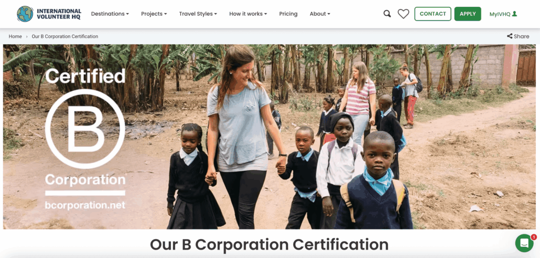Click the bcorporation.net text on the banner
The height and width of the screenshot is (258, 540).
click(85, 205)
